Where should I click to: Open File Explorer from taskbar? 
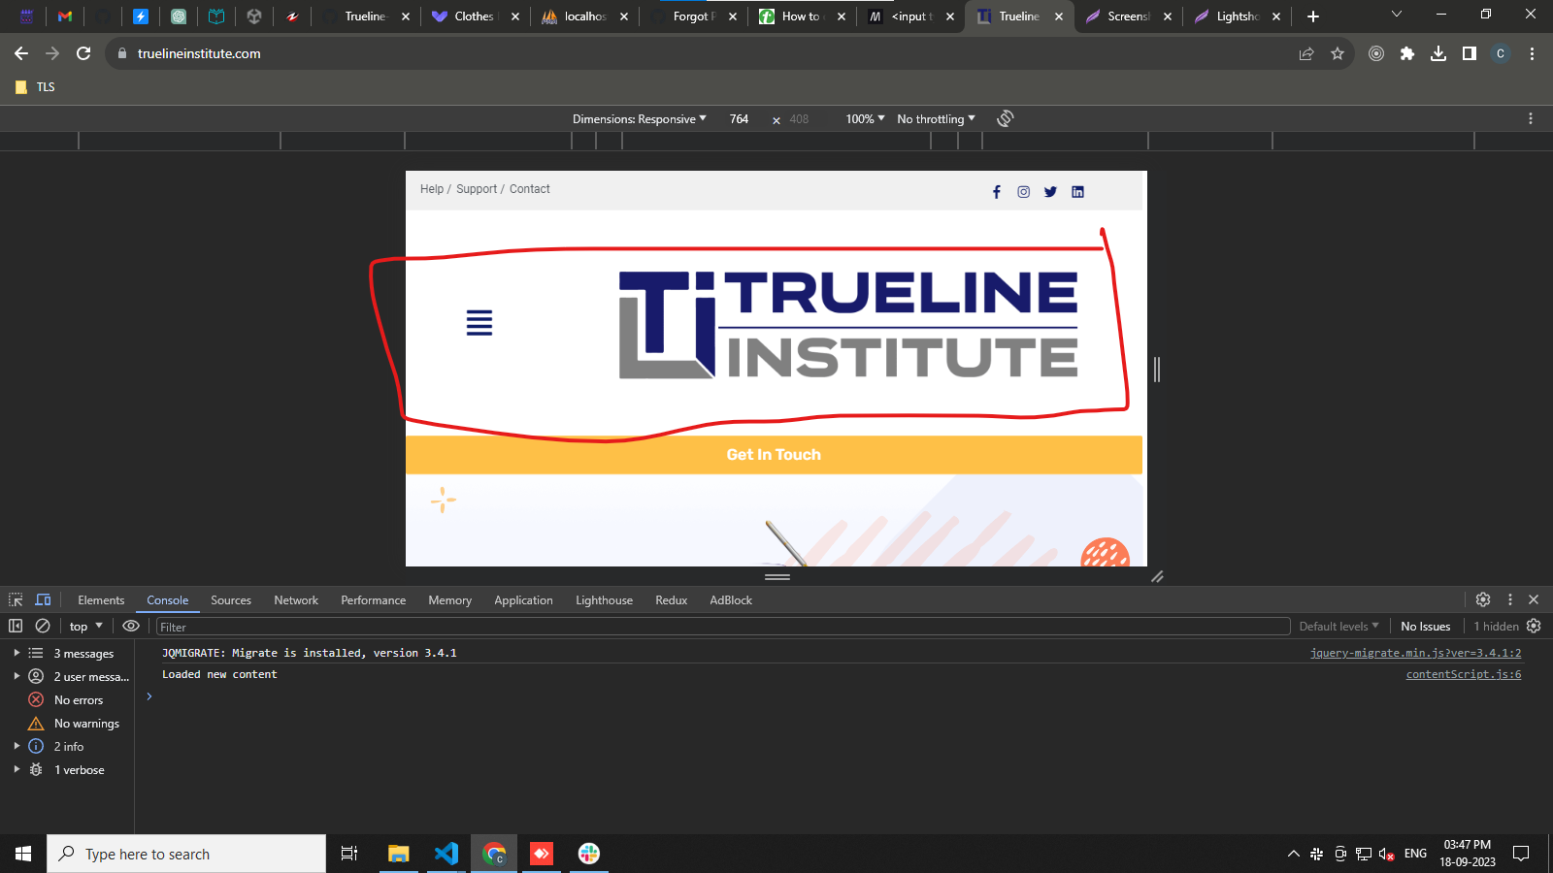coord(399,854)
